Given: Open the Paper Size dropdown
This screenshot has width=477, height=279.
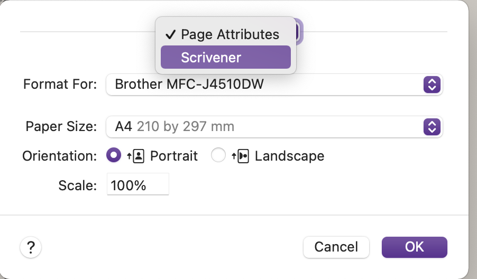Looking at the screenshot, I should click(274, 126).
